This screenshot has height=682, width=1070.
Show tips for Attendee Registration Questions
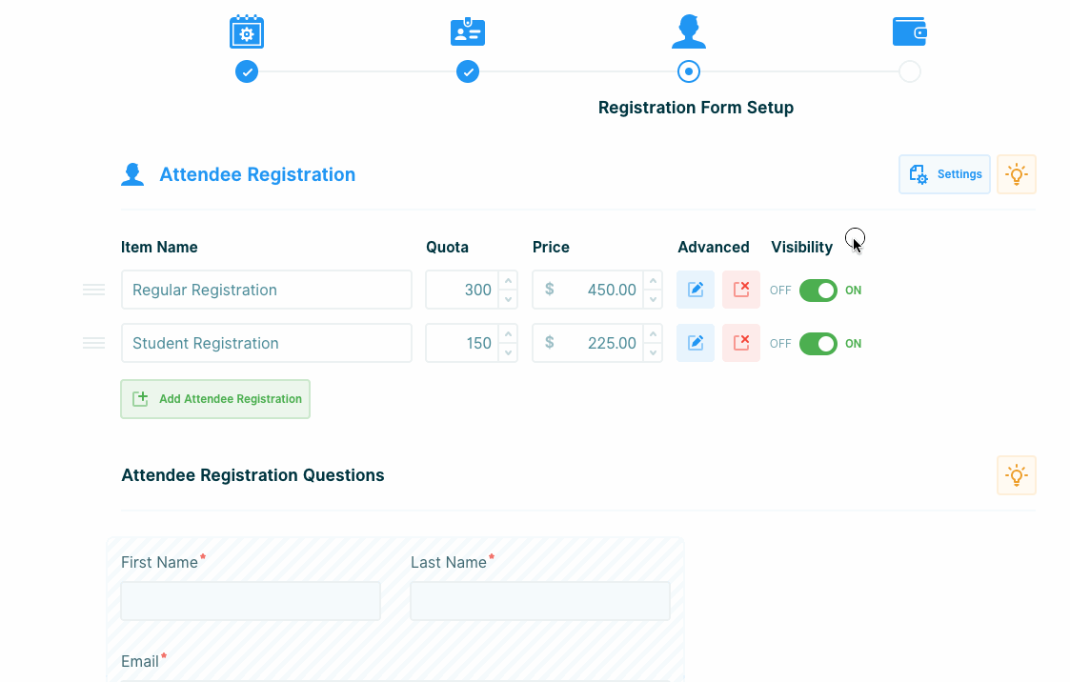(x=1016, y=475)
